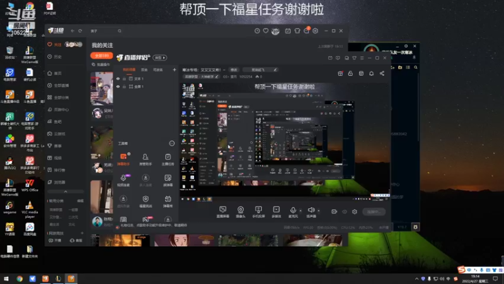Add 多媒体 media source
Viewport: 504px width, 284px height.
[276, 212]
